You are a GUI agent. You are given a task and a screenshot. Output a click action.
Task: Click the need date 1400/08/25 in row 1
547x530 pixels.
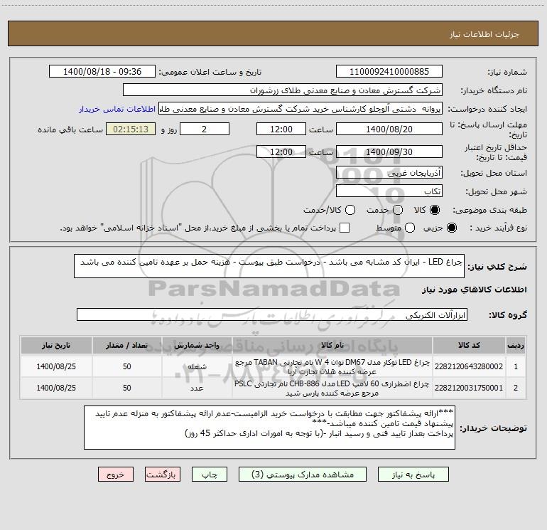56,366
